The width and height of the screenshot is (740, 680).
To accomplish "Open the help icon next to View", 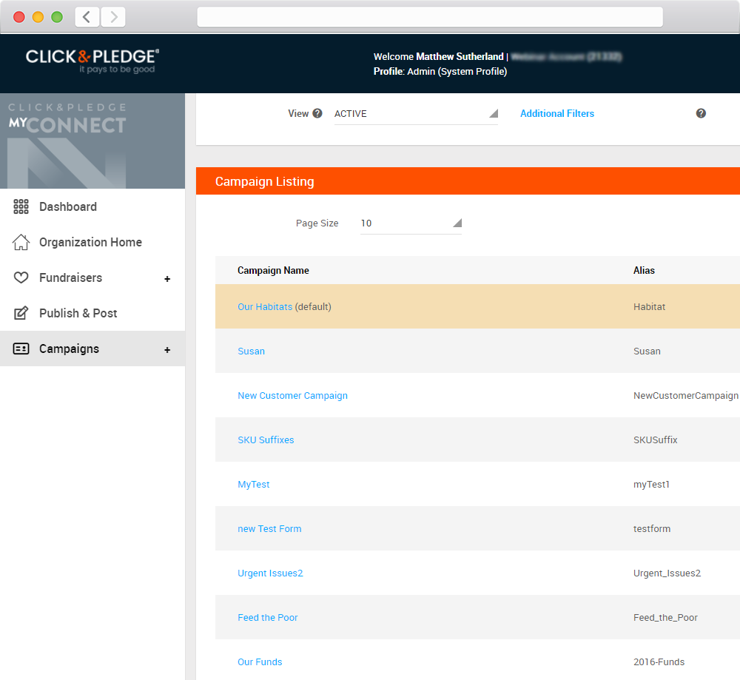I will (318, 113).
